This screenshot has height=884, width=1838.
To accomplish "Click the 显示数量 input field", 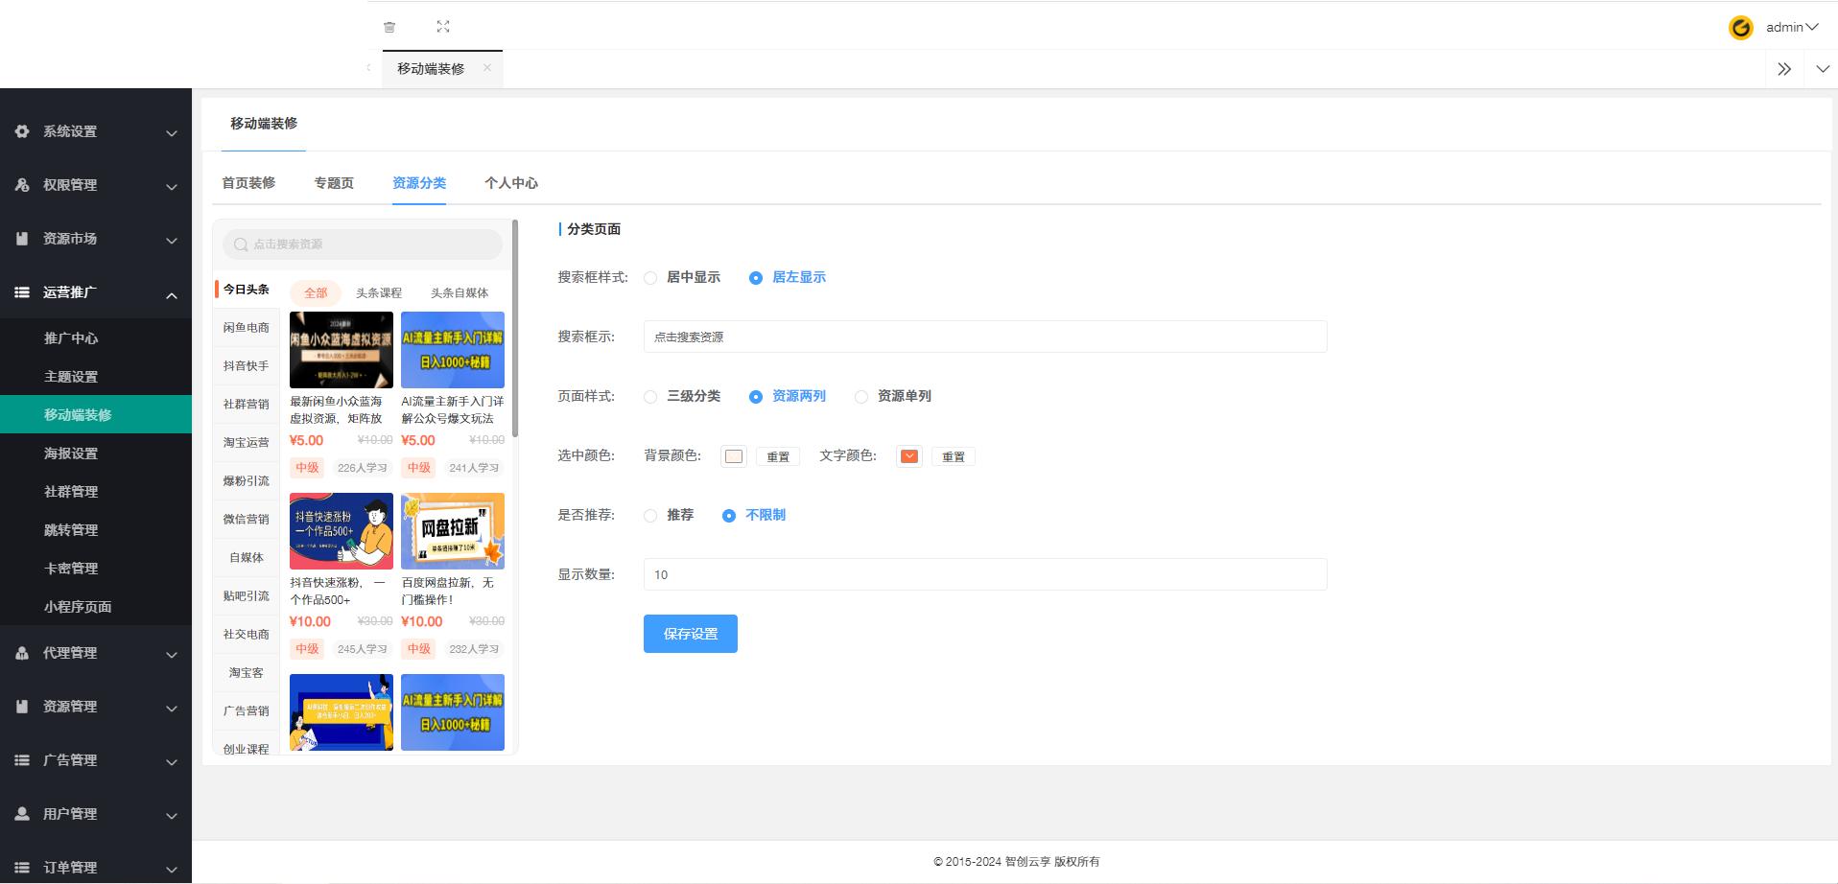I will pos(984,574).
